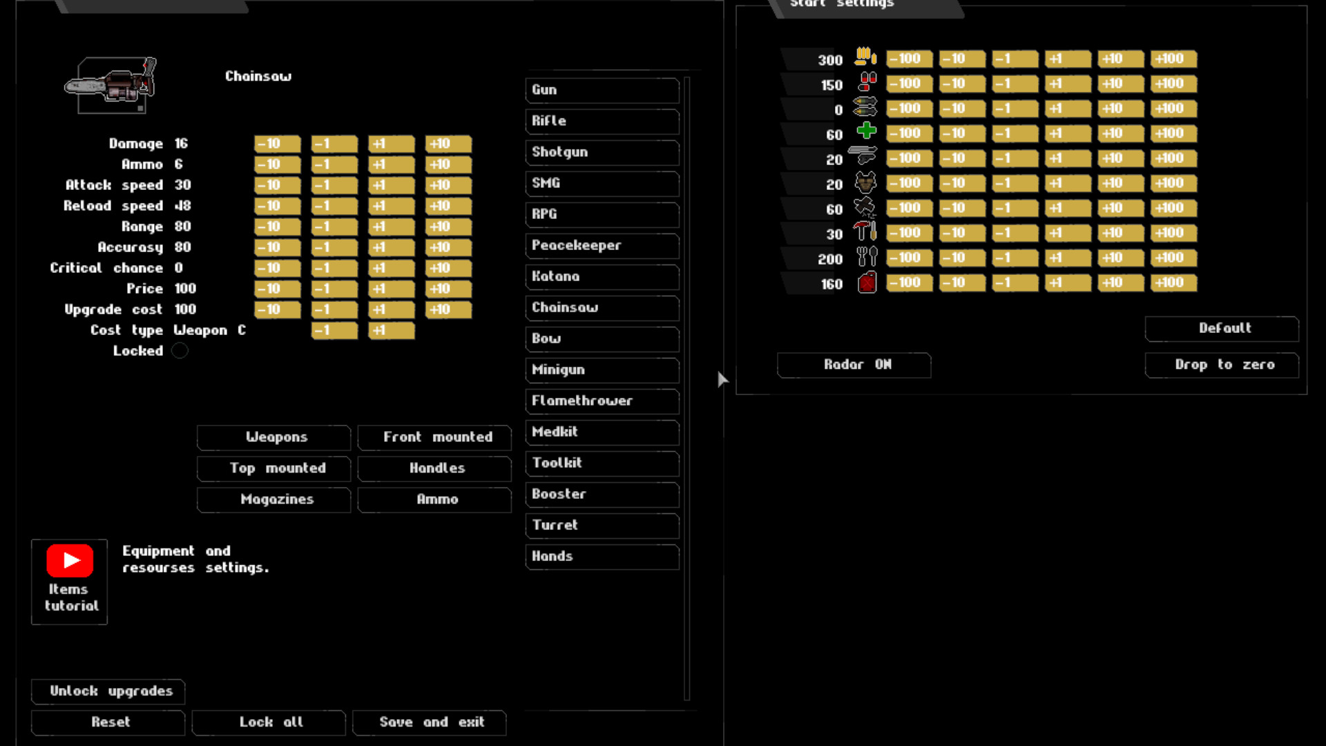Toggle the Radar ON button
1326x746 pixels.
pos(854,365)
